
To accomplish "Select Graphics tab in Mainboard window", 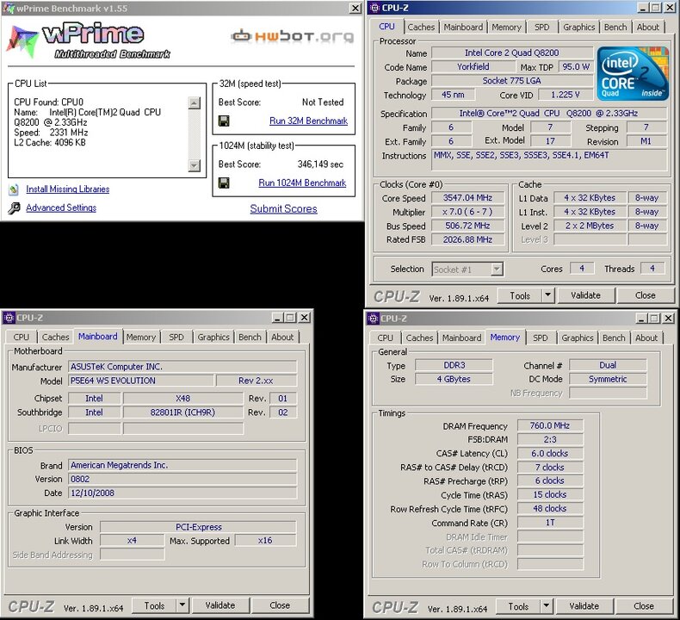I will pos(213,337).
